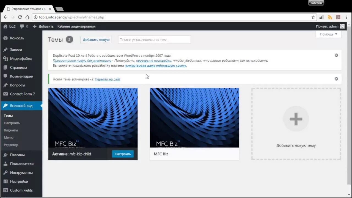Click the Вопросы pin icon

point(5,85)
